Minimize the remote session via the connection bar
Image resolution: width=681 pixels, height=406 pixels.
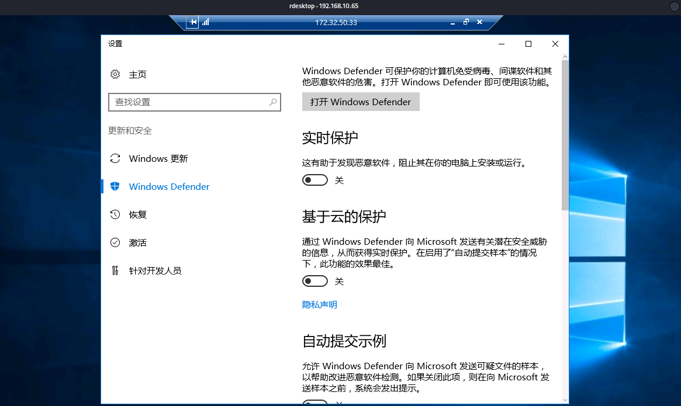pyautogui.click(x=452, y=22)
